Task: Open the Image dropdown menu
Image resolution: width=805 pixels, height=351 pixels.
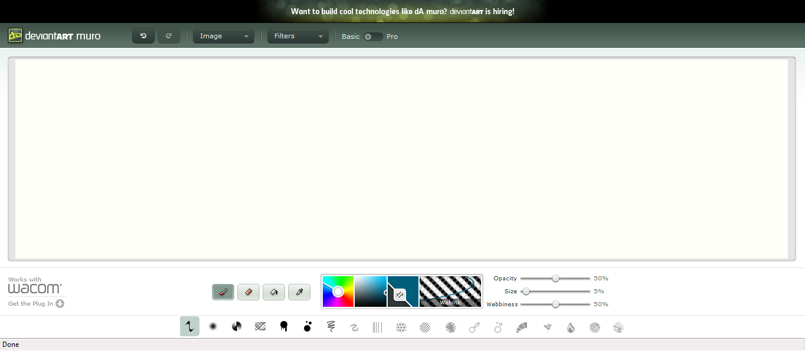Action: pyautogui.click(x=224, y=37)
